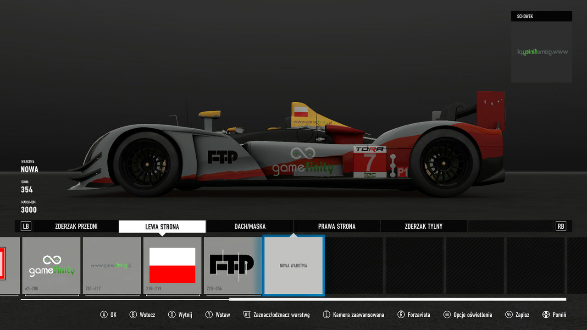Click Zaznacz/odznacz warstwę
Image resolution: width=587 pixels, height=330 pixels.
(282, 315)
